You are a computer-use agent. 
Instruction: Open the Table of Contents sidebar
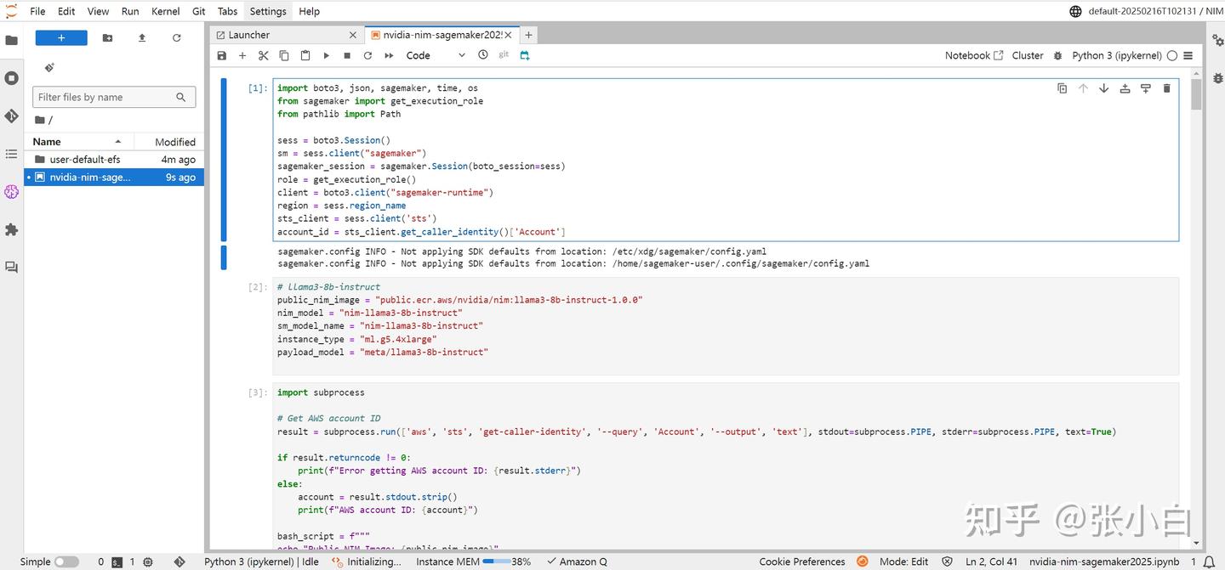click(x=11, y=154)
